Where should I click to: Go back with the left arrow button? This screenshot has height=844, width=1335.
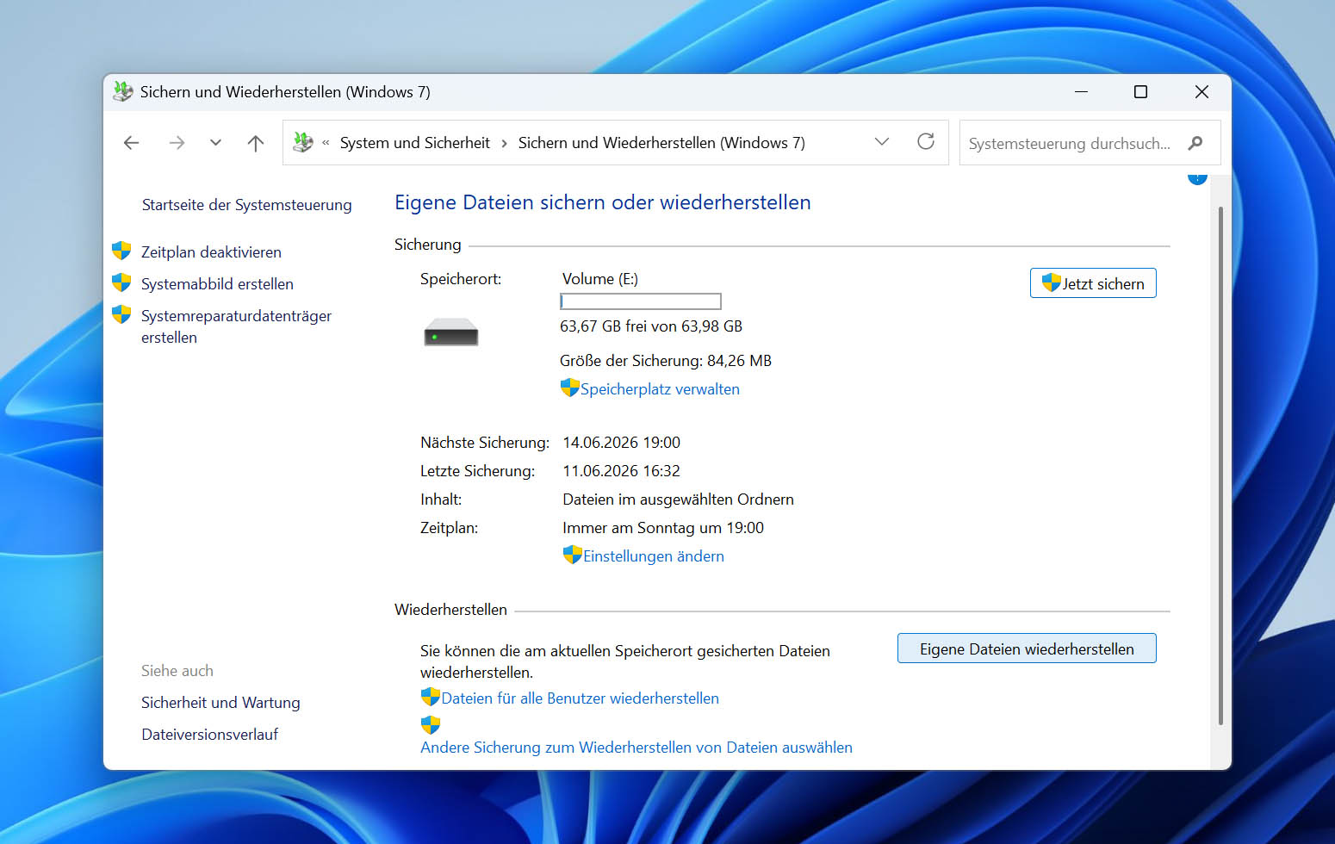(x=131, y=143)
